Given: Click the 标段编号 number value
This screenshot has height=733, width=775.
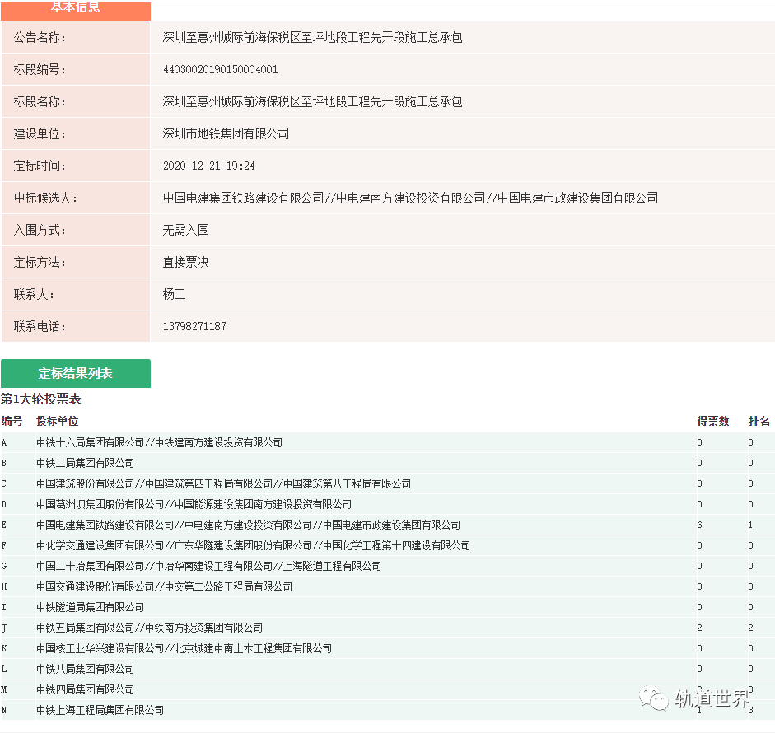Looking at the screenshot, I should point(219,69).
